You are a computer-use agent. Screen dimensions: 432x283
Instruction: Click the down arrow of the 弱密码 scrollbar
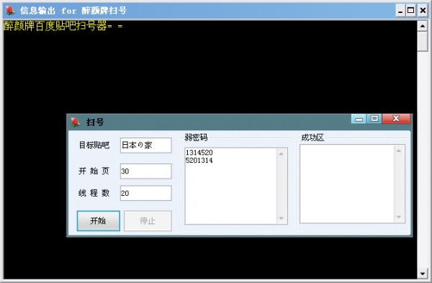pyautogui.click(x=282, y=218)
